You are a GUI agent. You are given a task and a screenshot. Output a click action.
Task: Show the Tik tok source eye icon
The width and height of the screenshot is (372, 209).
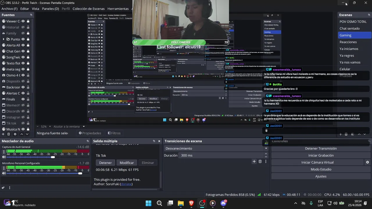(23, 123)
